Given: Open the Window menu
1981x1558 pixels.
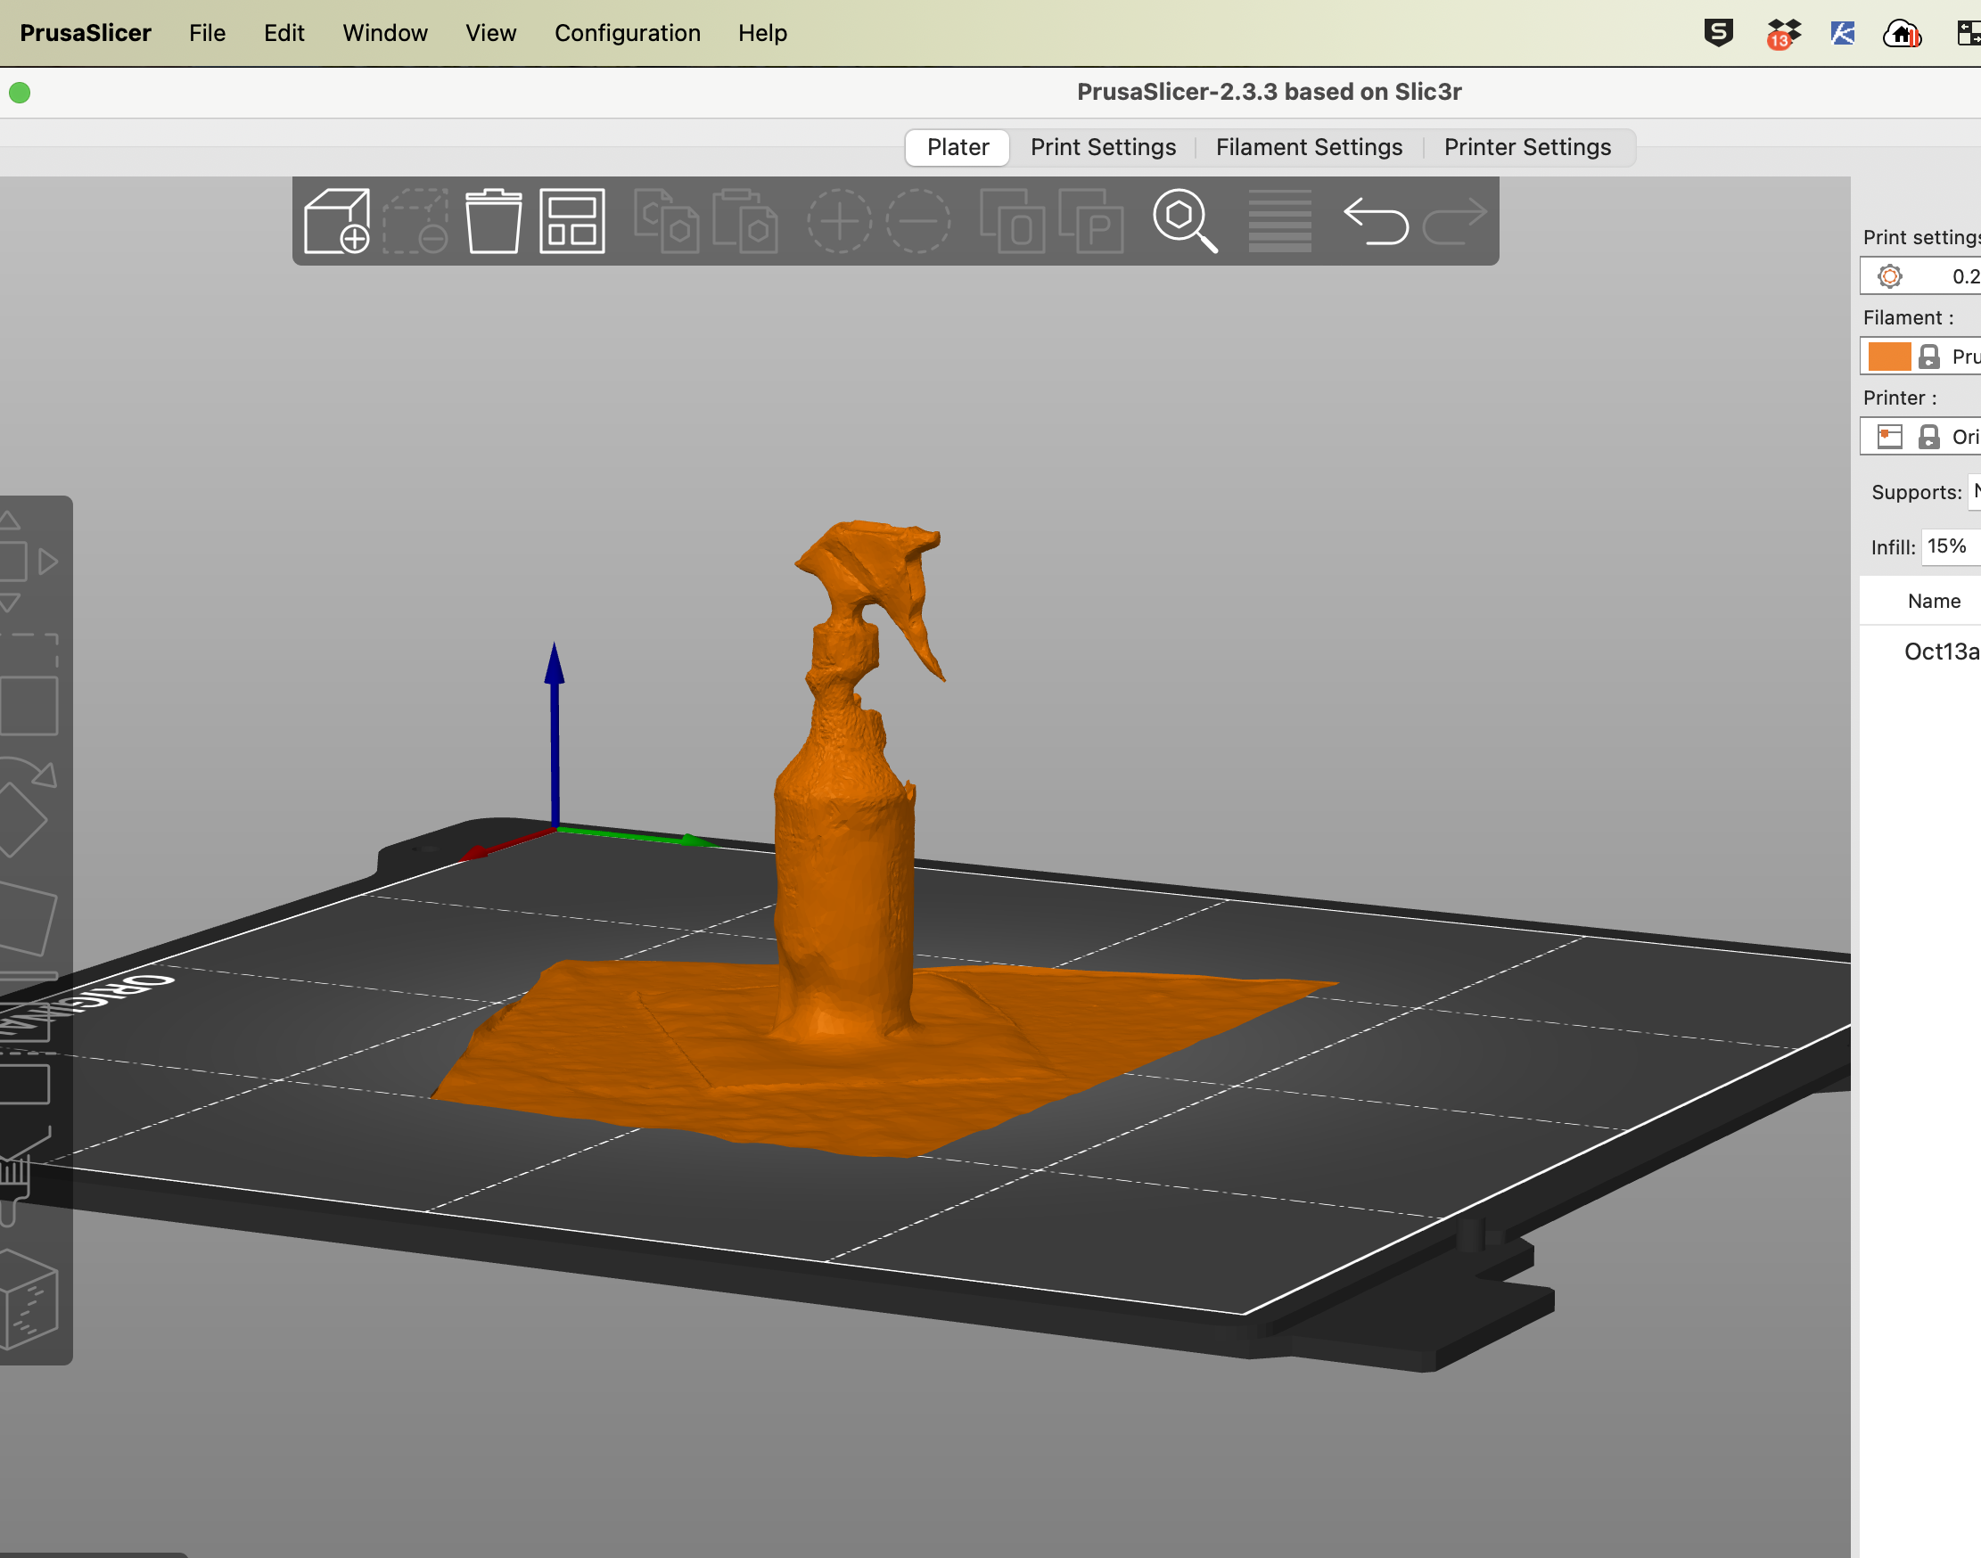Looking at the screenshot, I should (x=385, y=33).
